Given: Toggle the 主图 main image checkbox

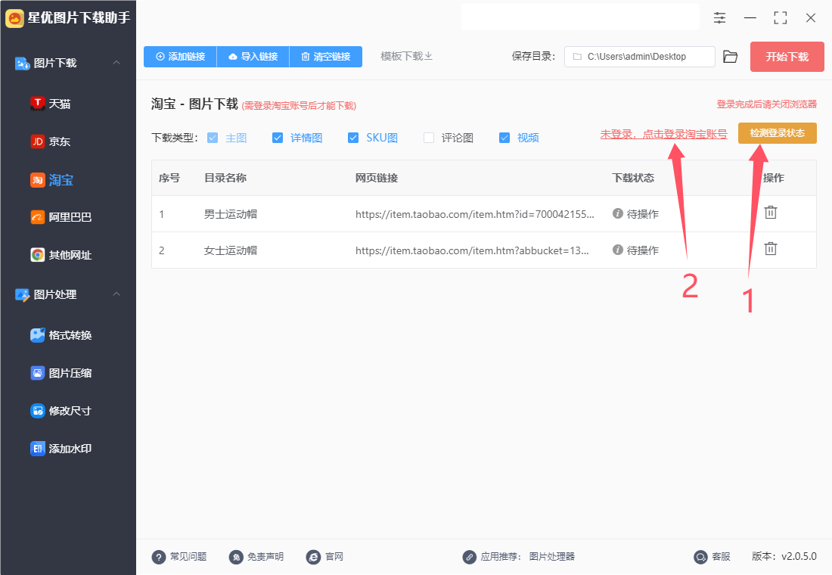Looking at the screenshot, I should pos(213,138).
